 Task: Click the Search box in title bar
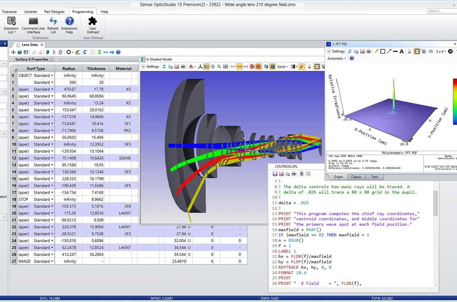(442, 11)
